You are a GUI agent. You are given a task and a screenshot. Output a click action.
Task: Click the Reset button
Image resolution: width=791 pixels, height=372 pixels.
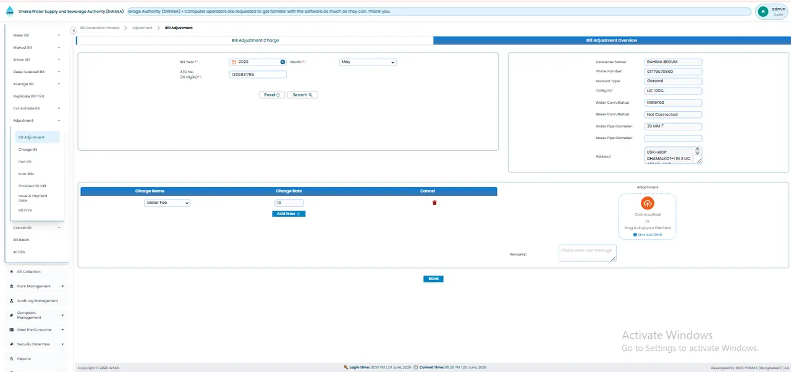click(x=272, y=95)
